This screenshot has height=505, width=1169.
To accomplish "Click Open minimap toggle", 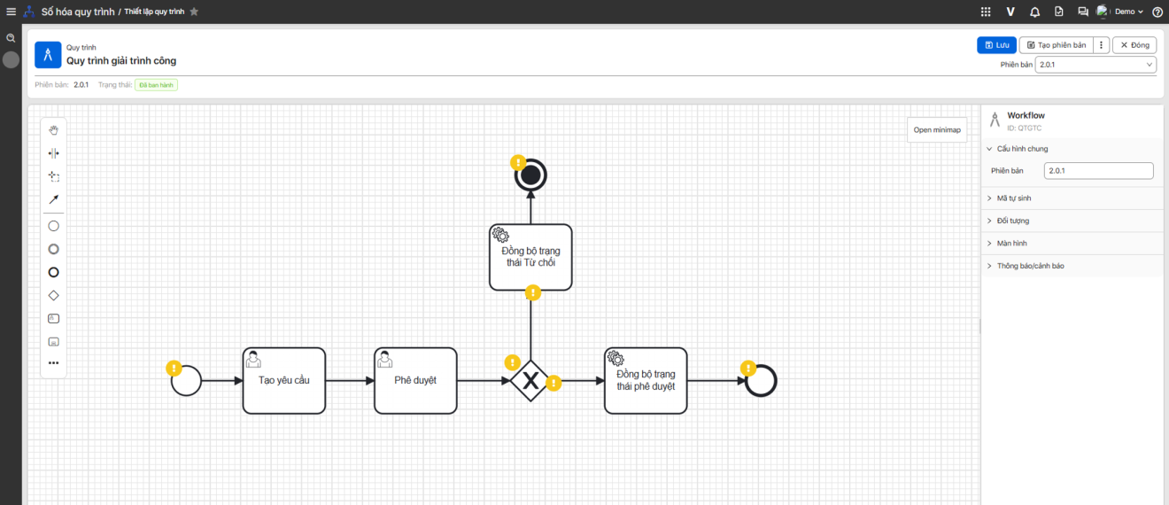I will tap(937, 129).
